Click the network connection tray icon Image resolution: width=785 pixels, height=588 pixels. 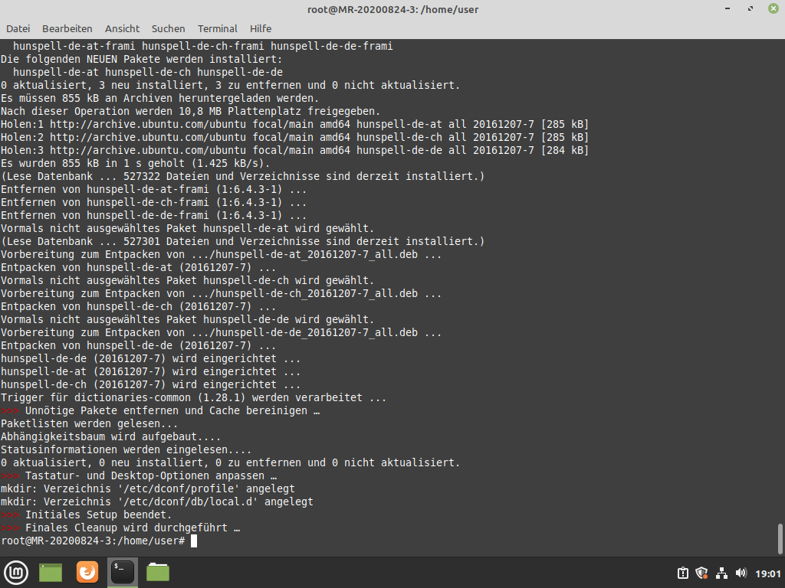(721, 573)
